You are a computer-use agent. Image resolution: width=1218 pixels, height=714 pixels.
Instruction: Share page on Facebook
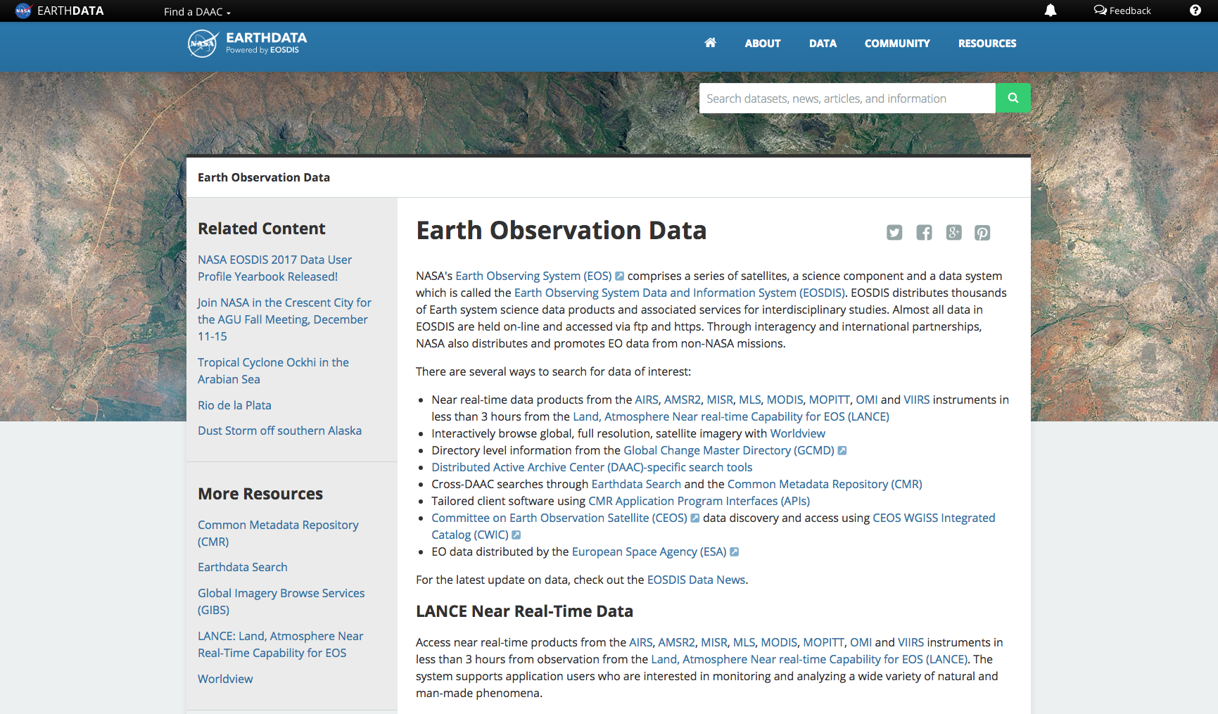(924, 233)
